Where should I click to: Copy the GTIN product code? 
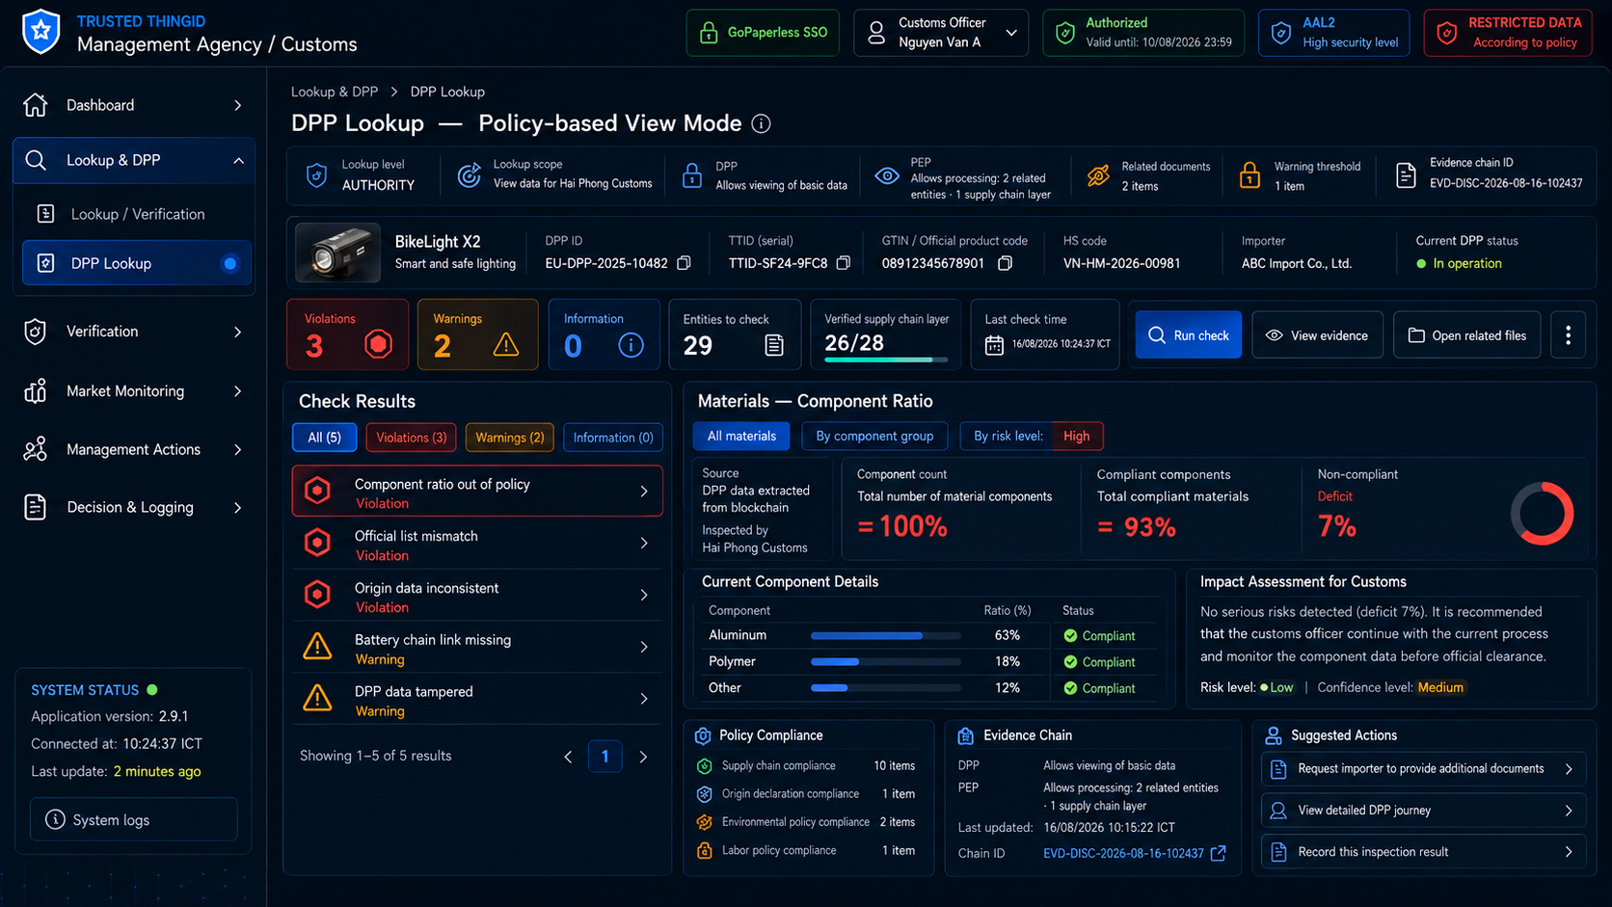pyautogui.click(x=1005, y=263)
